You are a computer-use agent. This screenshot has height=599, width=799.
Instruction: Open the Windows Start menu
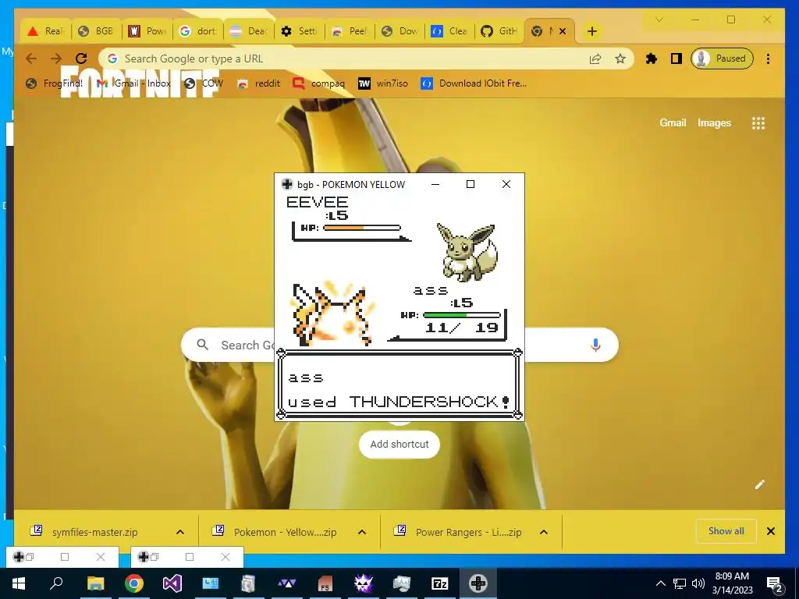[x=19, y=583]
